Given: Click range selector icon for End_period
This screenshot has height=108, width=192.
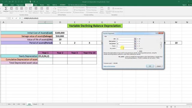Looking at the screenshot, I should (x=135, y=43).
